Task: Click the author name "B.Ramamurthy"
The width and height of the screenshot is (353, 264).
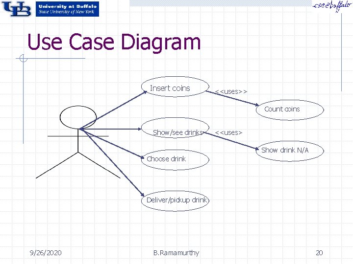Action: (x=176, y=253)
